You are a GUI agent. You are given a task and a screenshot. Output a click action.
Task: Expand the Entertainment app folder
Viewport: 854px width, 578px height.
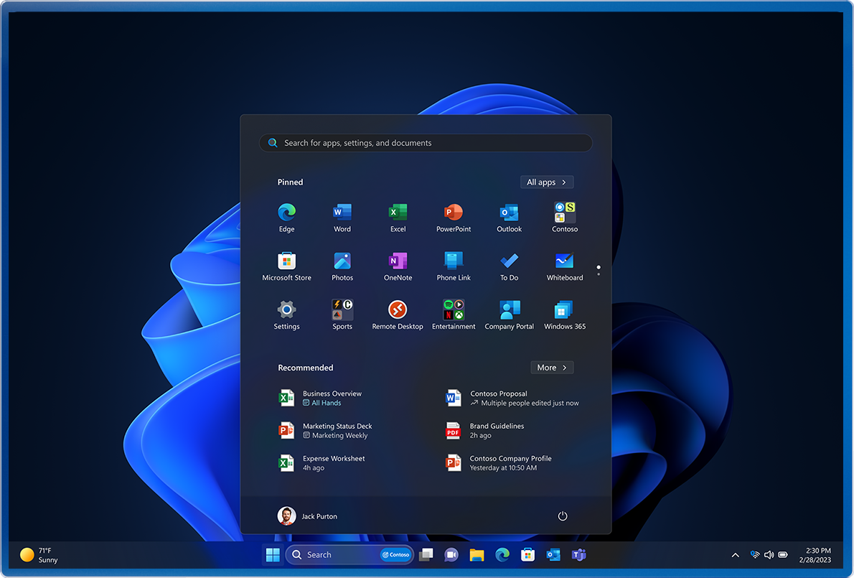pos(454,310)
